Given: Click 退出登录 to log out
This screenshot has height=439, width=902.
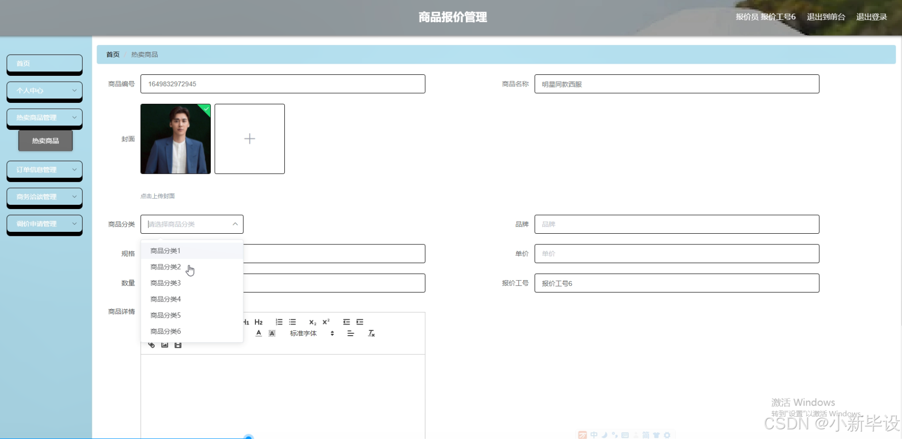Looking at the screenshot, I should pyautogui.click(x=871, y=16).
